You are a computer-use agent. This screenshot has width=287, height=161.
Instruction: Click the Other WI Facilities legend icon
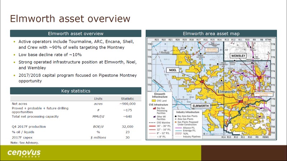click(155, 117)
